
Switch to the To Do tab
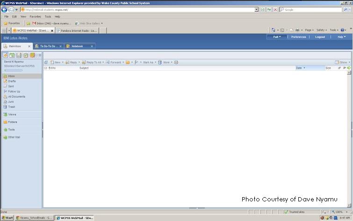tap(48, 46)
